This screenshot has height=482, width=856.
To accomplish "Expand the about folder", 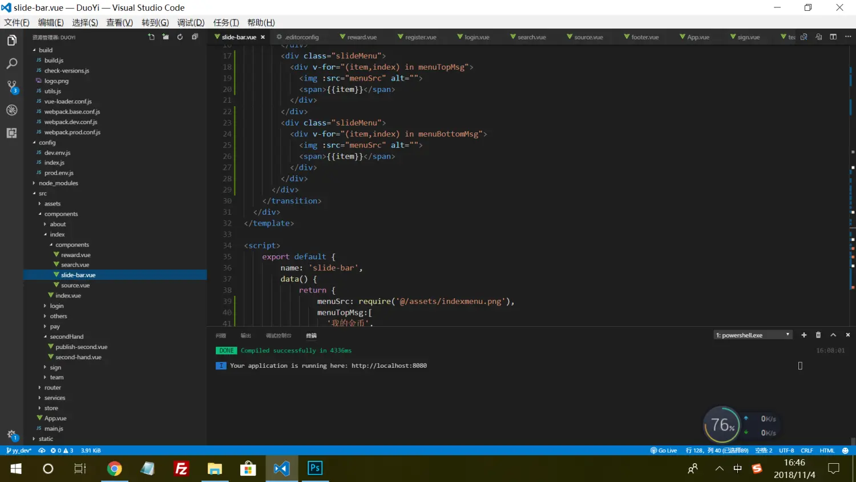I will coord(58,224).
